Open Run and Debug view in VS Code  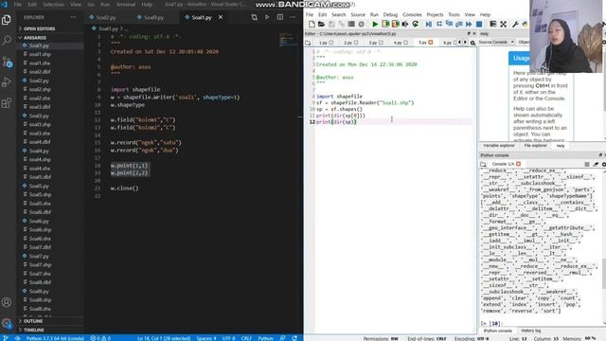(7, 82)
